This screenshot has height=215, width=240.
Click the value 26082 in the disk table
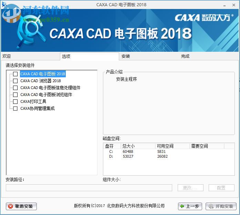coord(163,156)
